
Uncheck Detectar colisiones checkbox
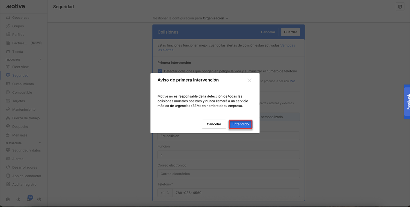click(160, 71)
